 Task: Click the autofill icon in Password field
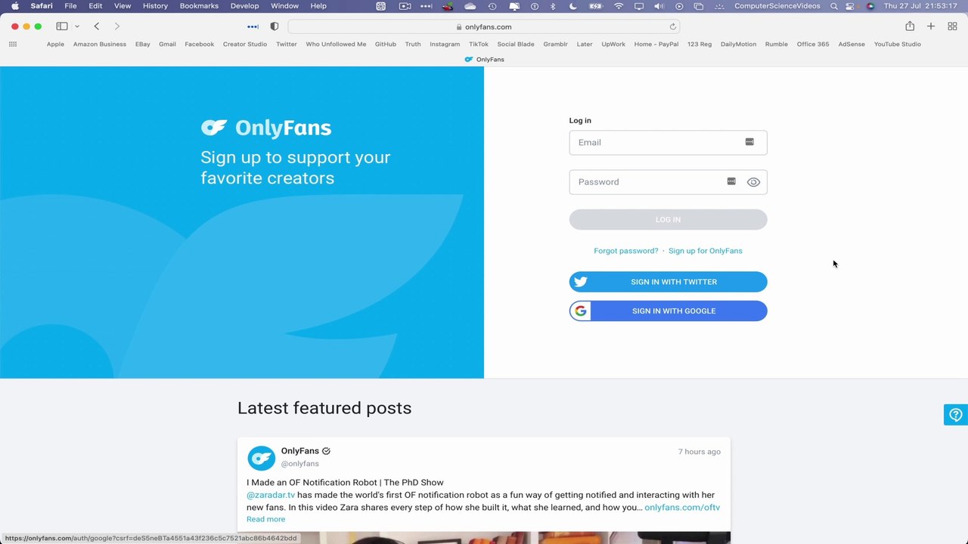click(x=731, y=181)
